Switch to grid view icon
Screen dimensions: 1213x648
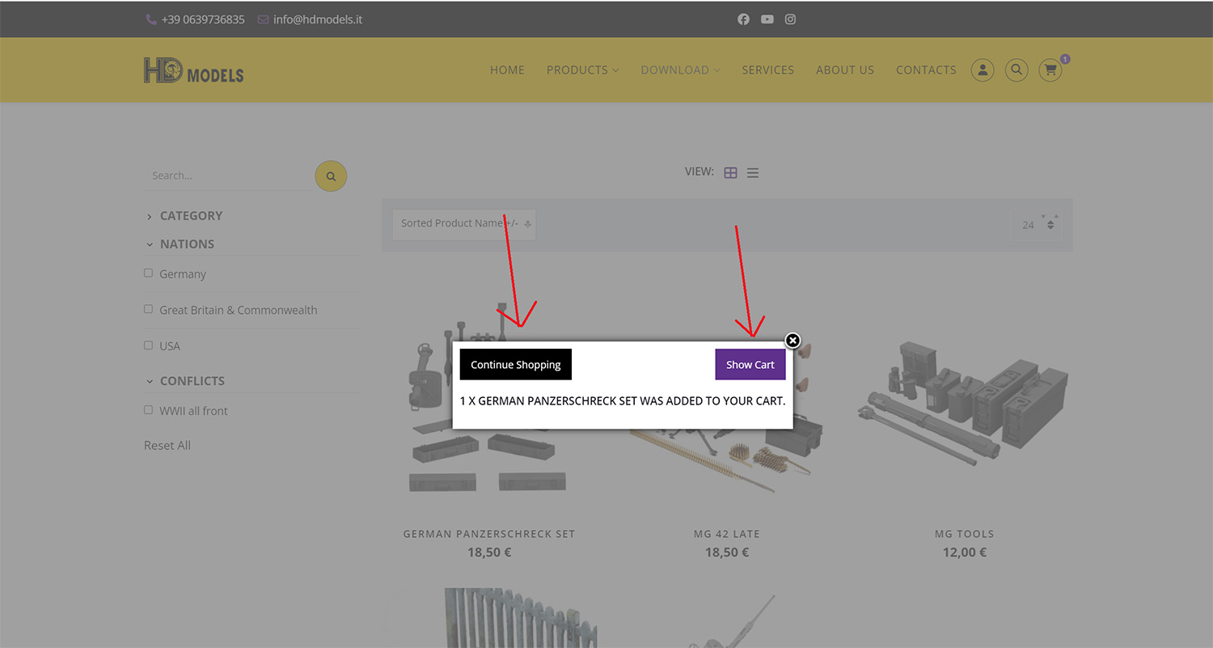click(x=730, y=172)
